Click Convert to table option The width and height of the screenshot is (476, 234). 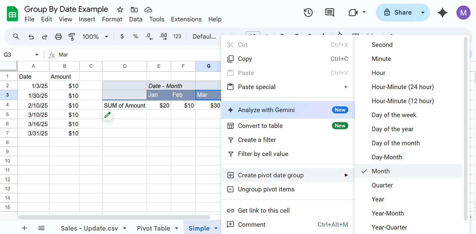(x=260, y=126)
